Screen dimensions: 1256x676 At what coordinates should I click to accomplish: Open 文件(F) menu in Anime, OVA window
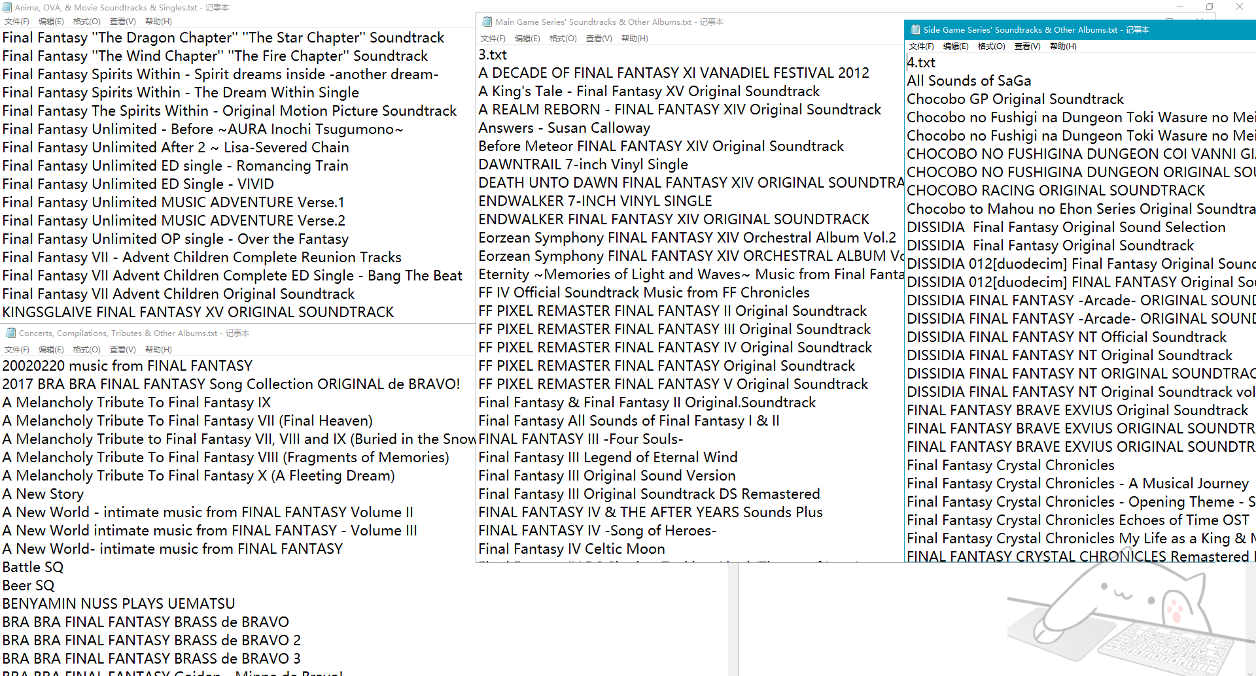tap(17, 22)
